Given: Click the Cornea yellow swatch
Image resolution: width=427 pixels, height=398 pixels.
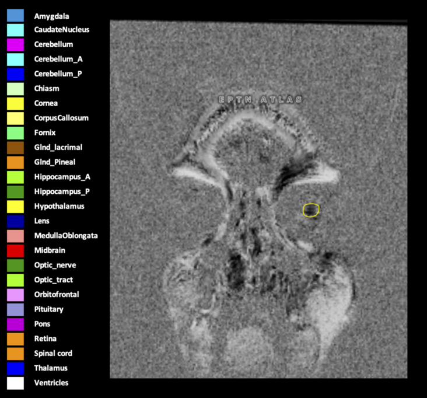Looking at the screenshot, I should pyautogui.click(x=15, y=103).
